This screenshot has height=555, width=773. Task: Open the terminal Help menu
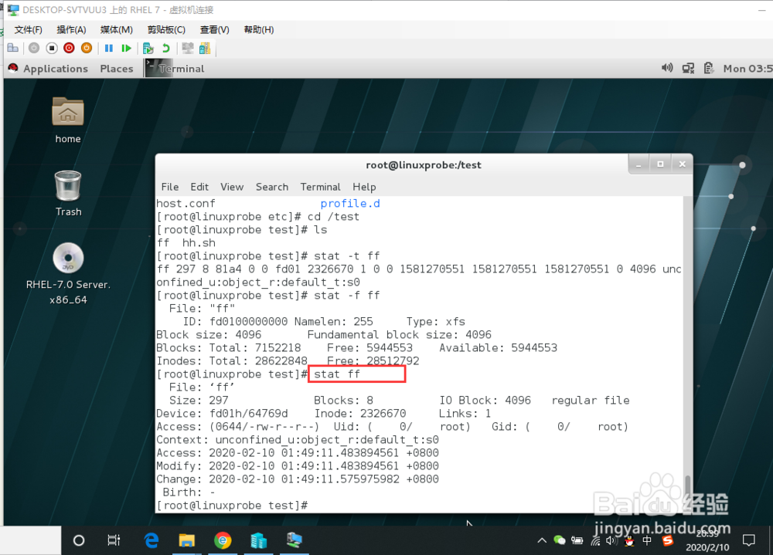point(364,187)
